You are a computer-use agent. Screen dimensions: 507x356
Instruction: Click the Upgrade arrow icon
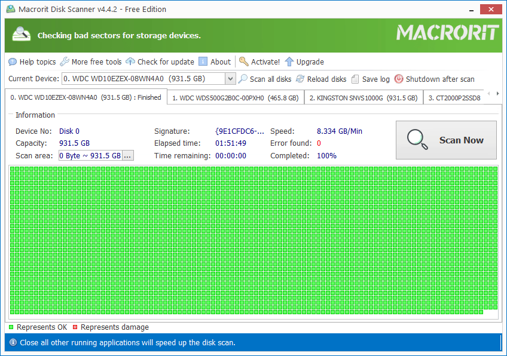[289, 62]
